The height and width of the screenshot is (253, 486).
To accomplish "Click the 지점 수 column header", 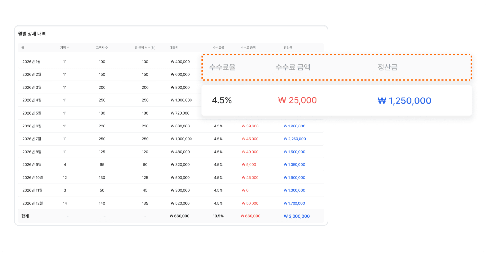I will click(65, 48).
